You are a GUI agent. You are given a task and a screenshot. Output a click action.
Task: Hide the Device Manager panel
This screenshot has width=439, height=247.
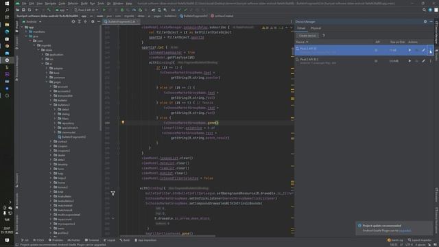431,21
